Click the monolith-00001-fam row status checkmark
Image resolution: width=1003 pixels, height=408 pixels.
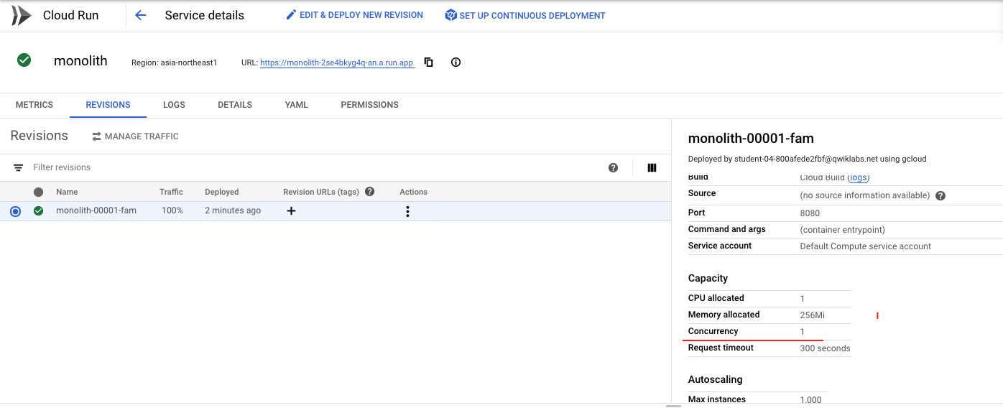[x=39, y=211]
